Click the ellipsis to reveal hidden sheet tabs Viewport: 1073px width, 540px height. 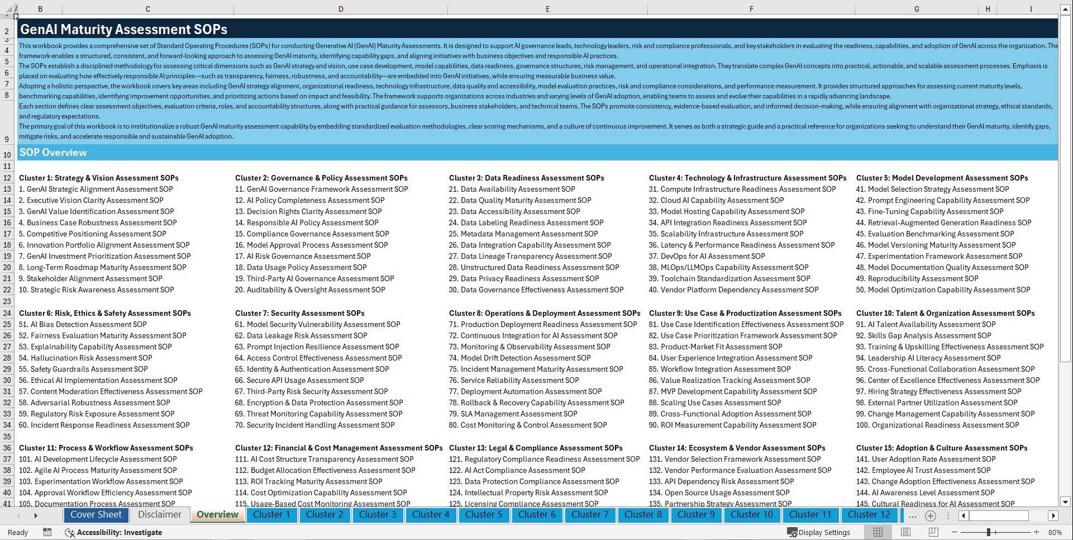click(913, 516)
